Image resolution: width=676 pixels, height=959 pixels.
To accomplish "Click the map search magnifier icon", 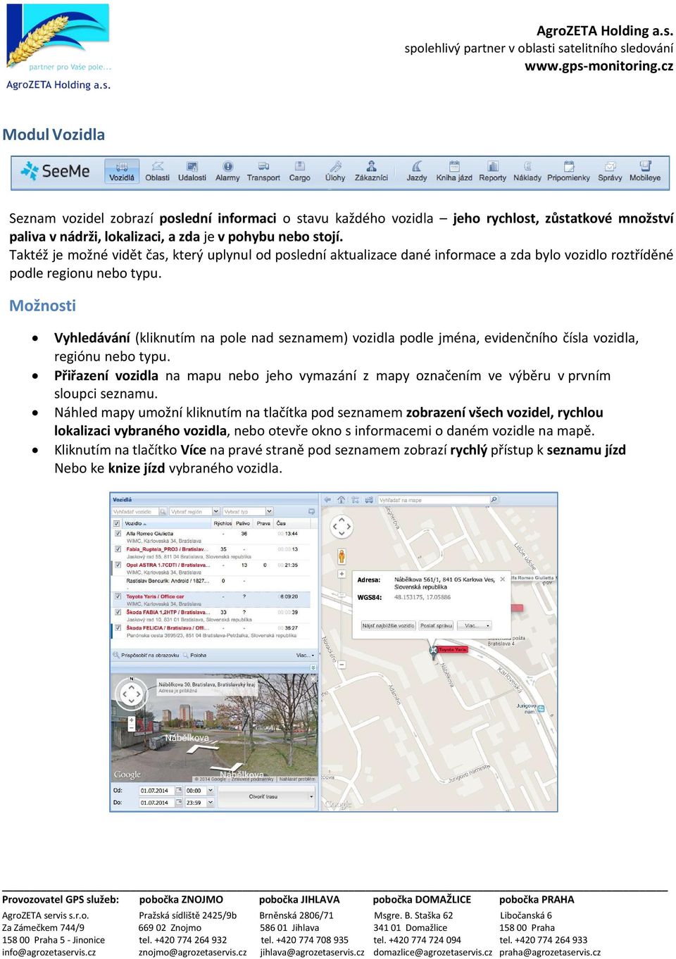I will [x=494, y=500].
